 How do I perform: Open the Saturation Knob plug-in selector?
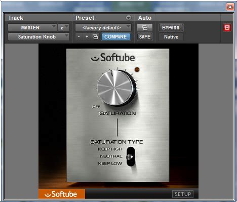[x=38, y=37]
